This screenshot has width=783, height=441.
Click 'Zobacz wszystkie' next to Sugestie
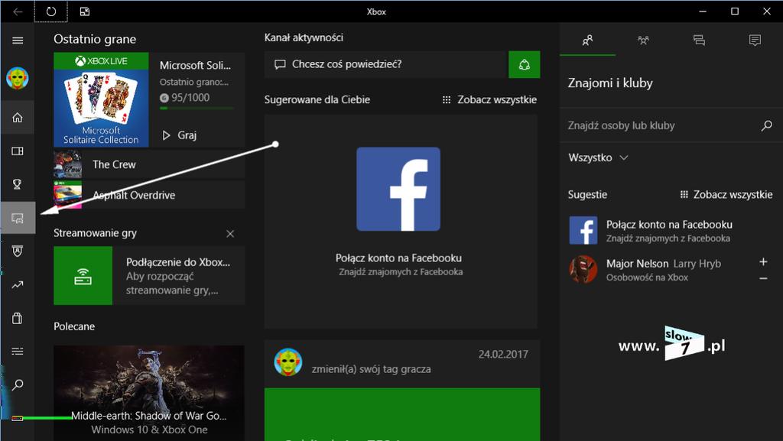click(x=726, y=195)
